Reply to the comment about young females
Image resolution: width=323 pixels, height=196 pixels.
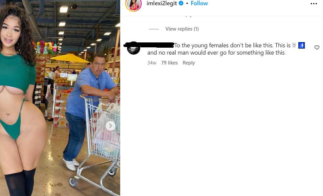pos(189,63)
